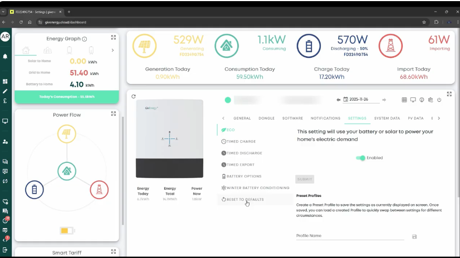Screen dimensions: 460x258
Task: Click the home icon in Energy Graph
Action: (26, 50)
